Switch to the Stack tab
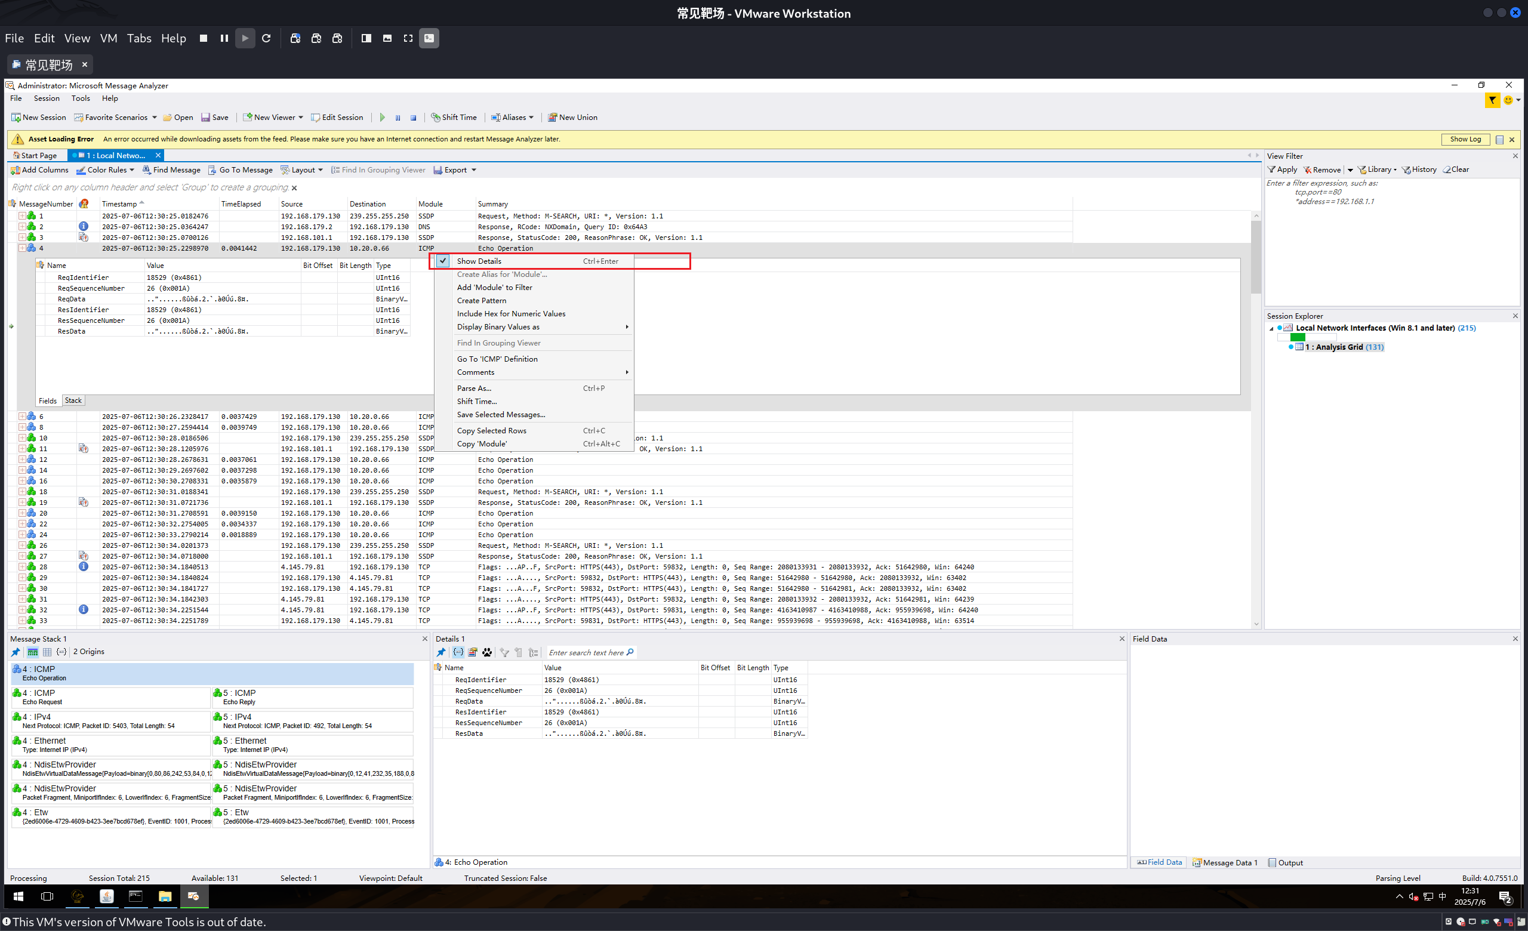1528x931 pixels. pos(73,400)
